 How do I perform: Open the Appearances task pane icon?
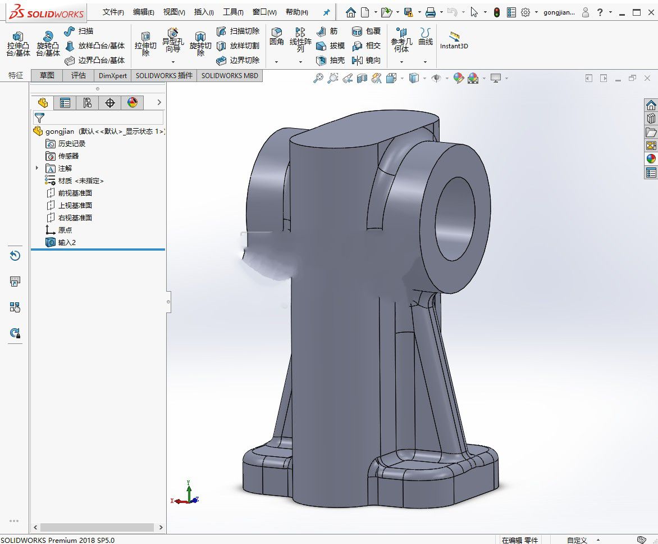point(651,159)
